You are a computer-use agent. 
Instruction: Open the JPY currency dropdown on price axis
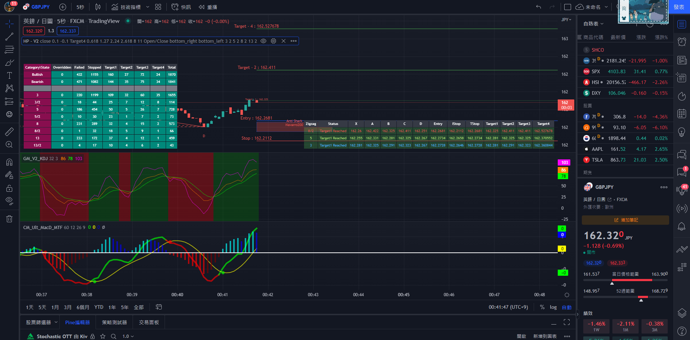coord(566,20)
